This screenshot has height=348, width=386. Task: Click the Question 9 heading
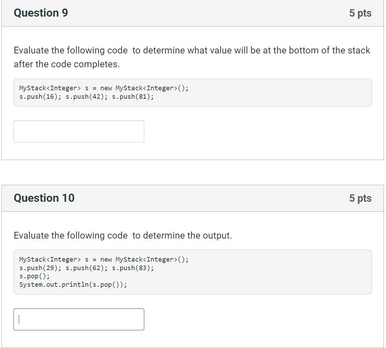click(41, 13)
